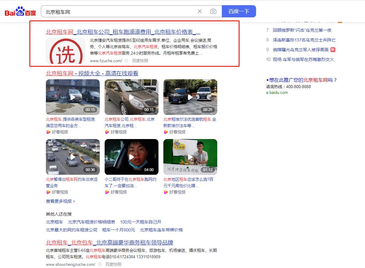Open hot search 现场:乌军与俄军在苏梅激烈交火

pos(303,59)
